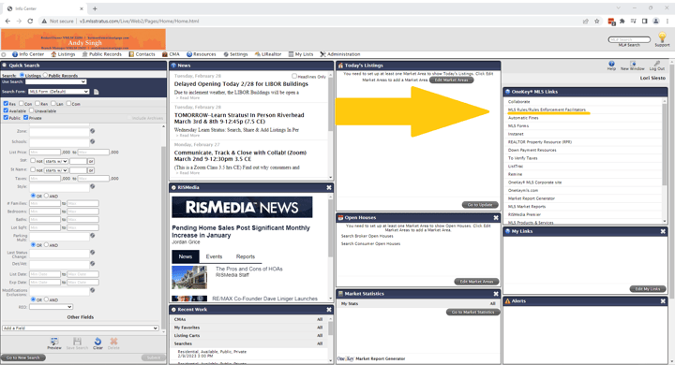Switch to the Events tab in RISMedia
Image resolution: width=675 pixels, height=365 pixels.
point(214,256)
